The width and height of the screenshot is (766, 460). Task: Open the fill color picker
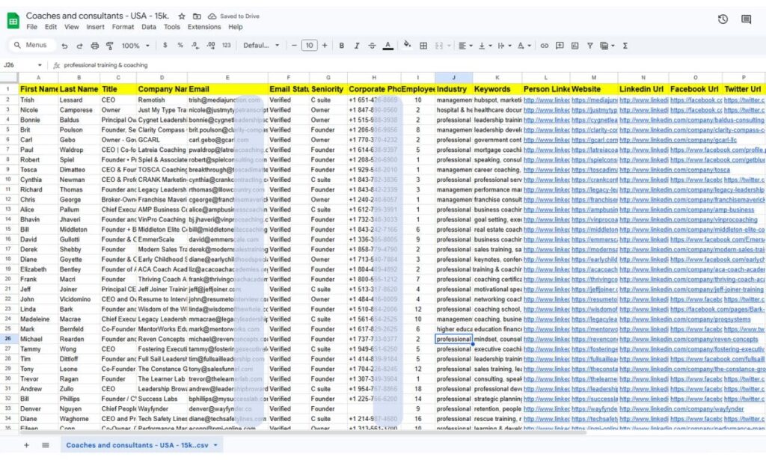tap(407, 45)
